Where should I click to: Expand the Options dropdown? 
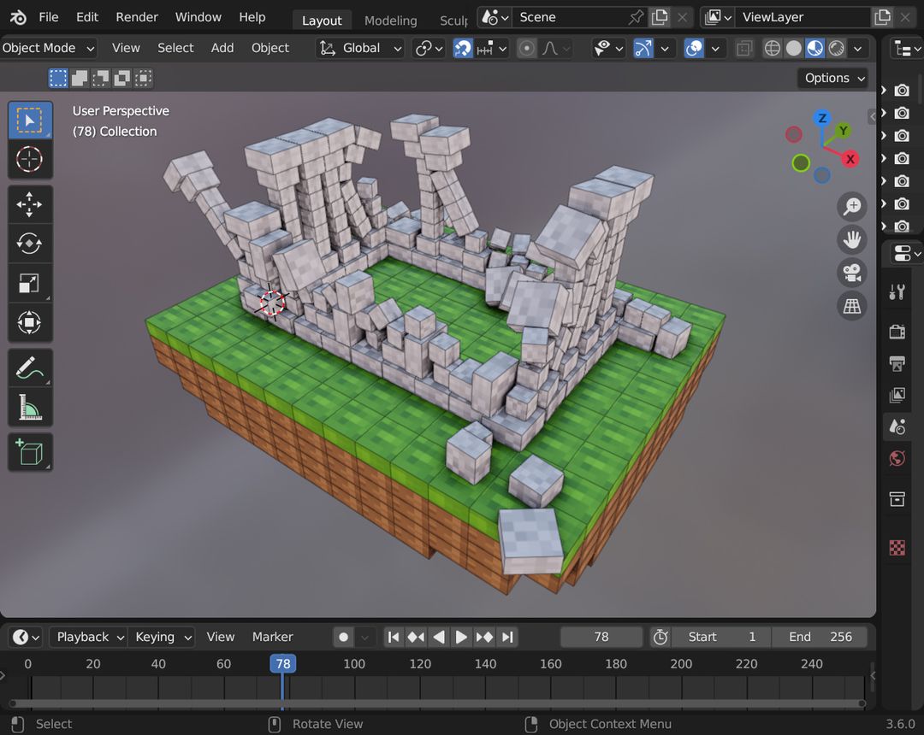[834, 78]
